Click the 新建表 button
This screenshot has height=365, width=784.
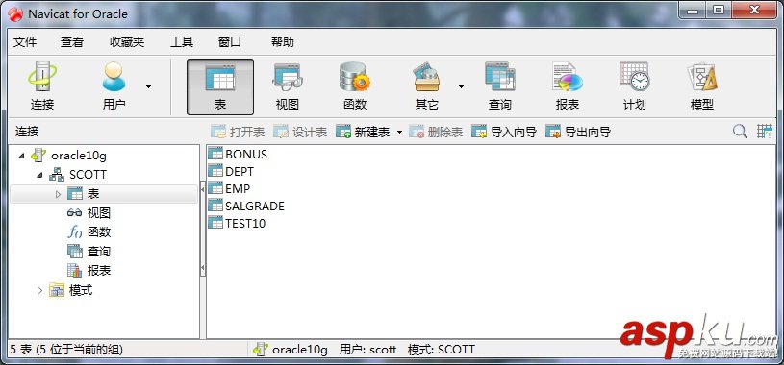pos(363,132)
